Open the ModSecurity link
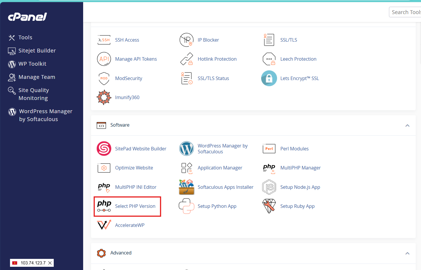Viewport: 421px width, 270px height. 129,78
